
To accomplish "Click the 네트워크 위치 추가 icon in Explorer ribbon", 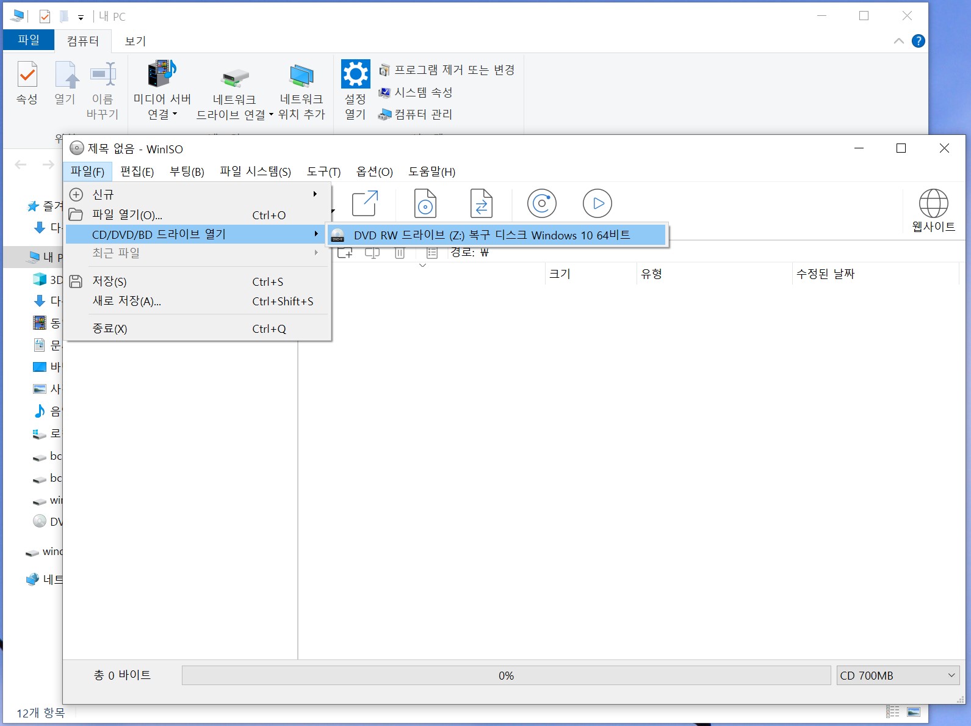I will 301,76.
